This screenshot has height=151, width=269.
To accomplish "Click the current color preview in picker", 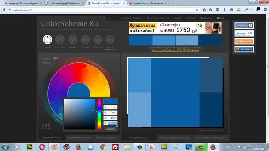I will click(x=111, y=102).
